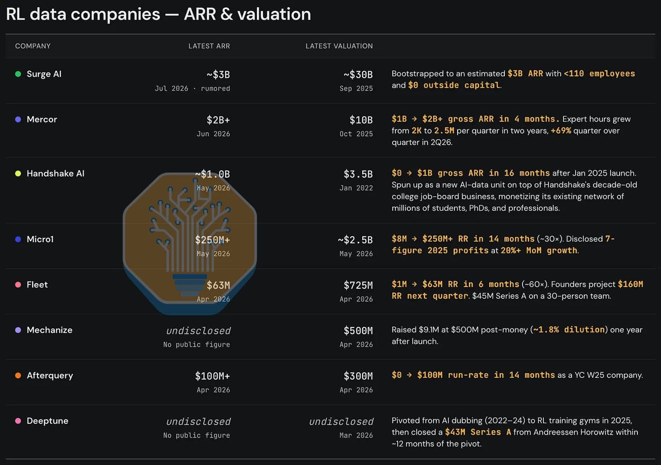Click the '$725M' valuation for Fleet
The image size is (661, 465).
click(x=358, y=285)
